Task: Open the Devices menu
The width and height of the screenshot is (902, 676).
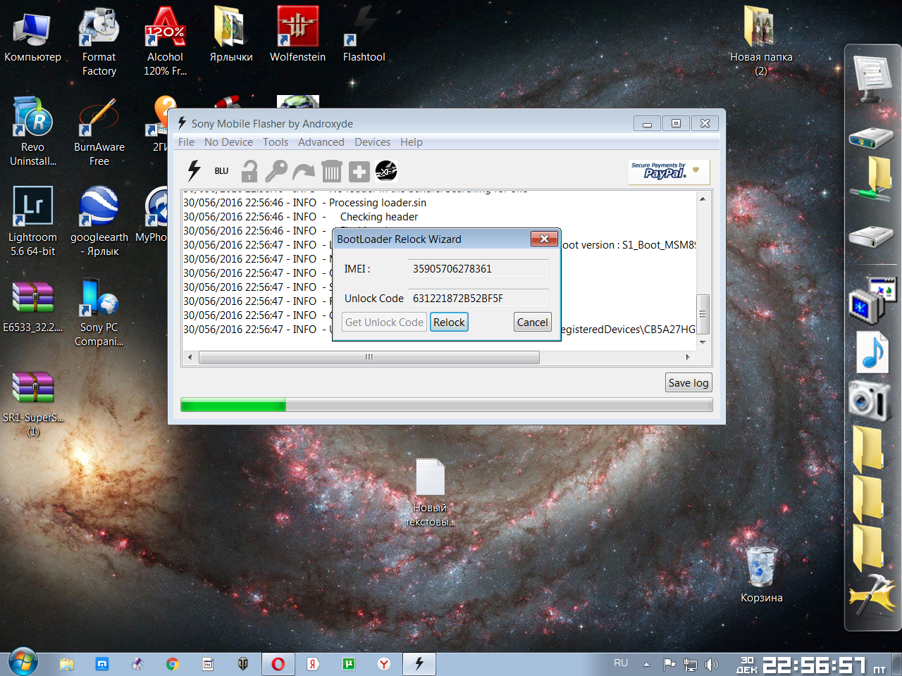Action: tap(372, 142)
